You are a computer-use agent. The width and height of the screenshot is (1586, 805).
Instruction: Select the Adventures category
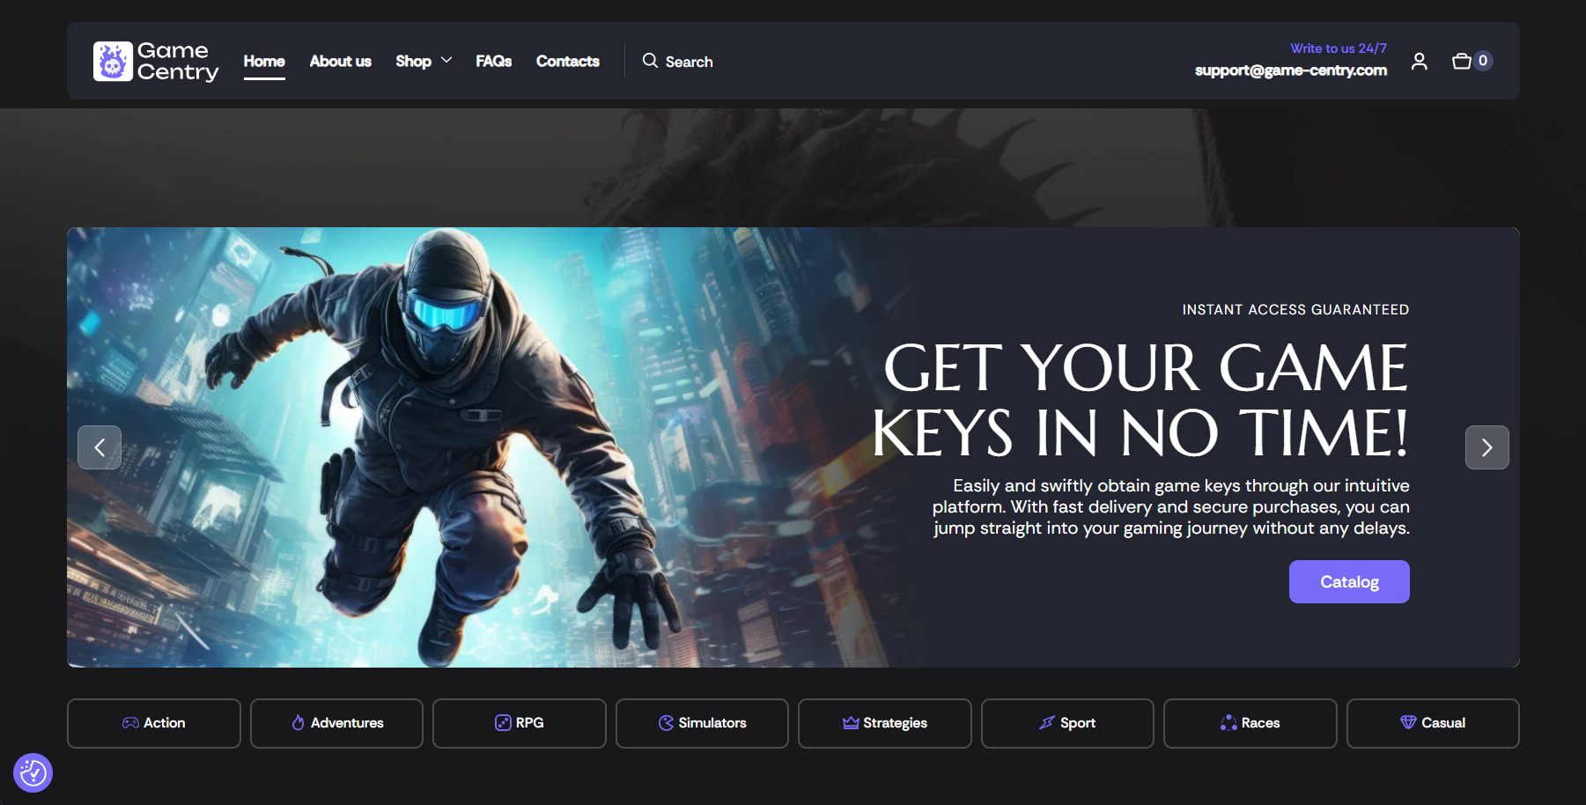[336, 723]
